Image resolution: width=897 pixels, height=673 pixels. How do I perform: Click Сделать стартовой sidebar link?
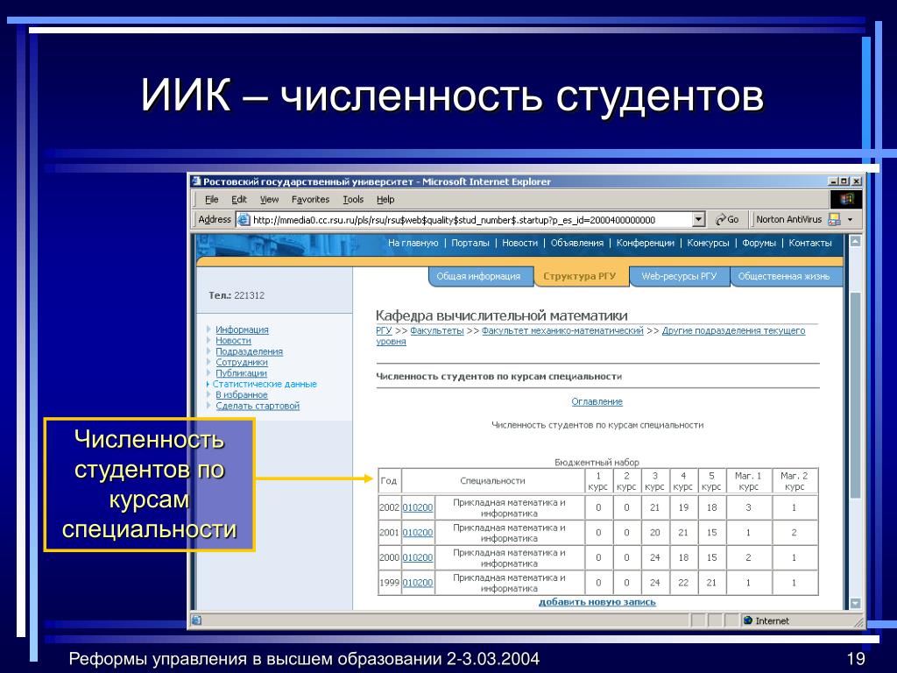click(258, 406)
